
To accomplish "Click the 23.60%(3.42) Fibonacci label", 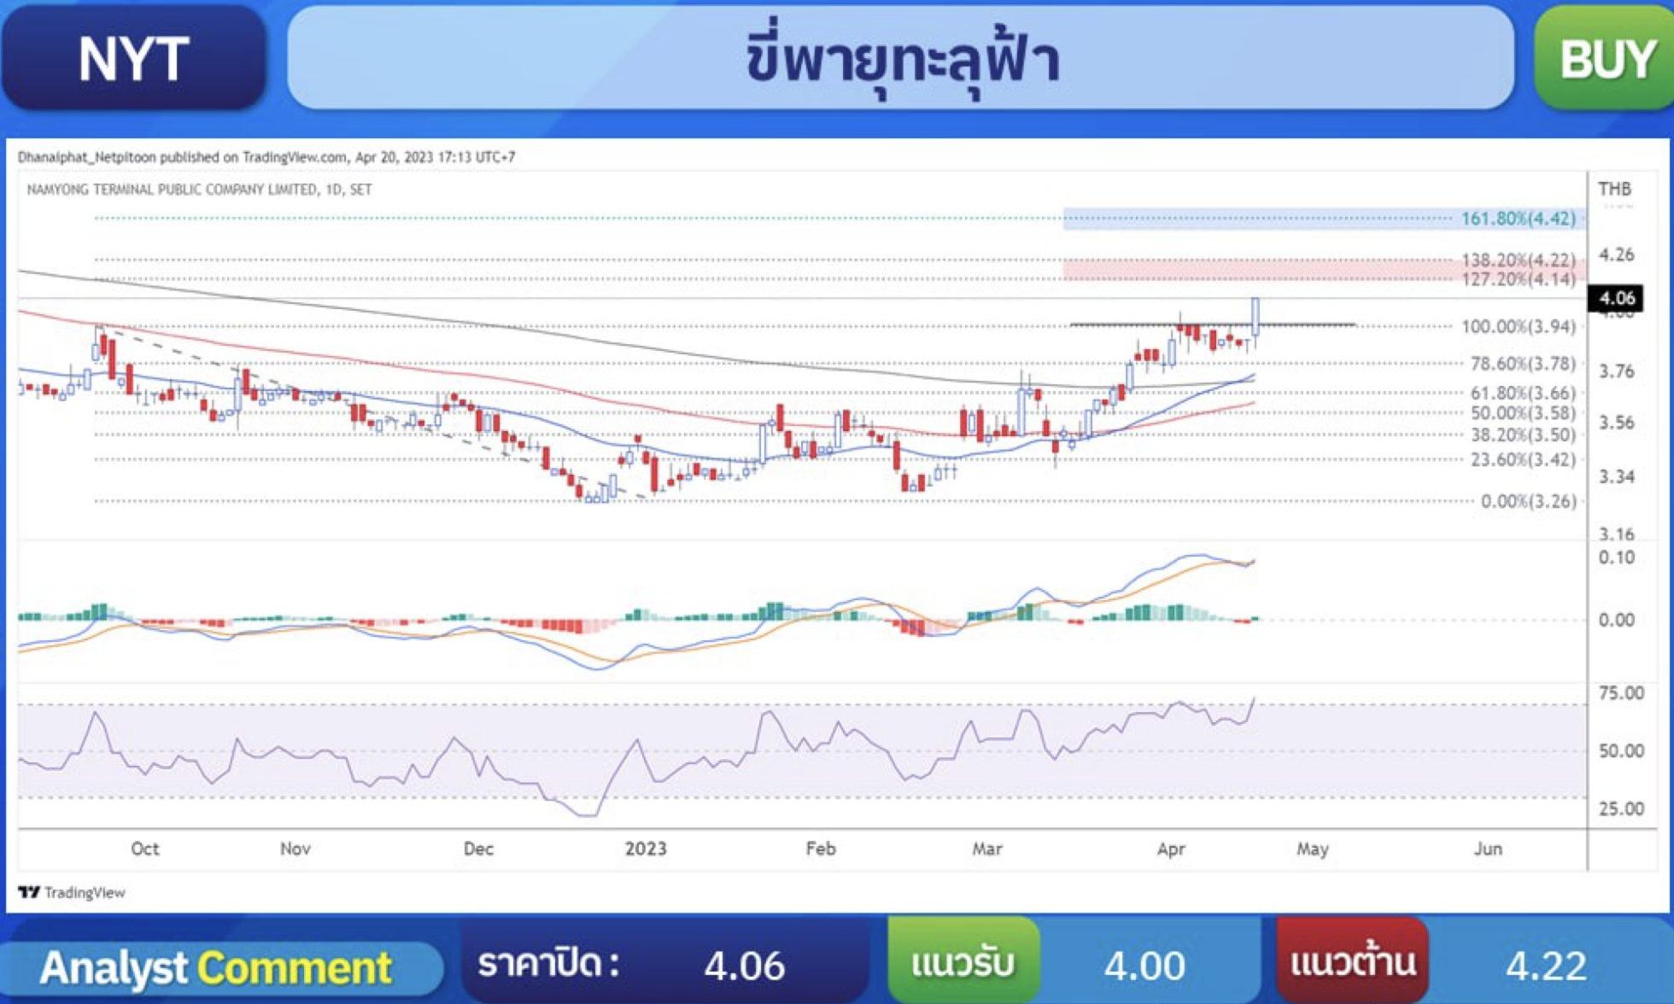I will [1522, 460].
